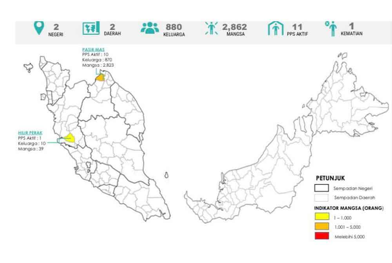392x263 pixels.
Task: Click the Sempadan Daerah legend box
Action: (x=321, y=197)
